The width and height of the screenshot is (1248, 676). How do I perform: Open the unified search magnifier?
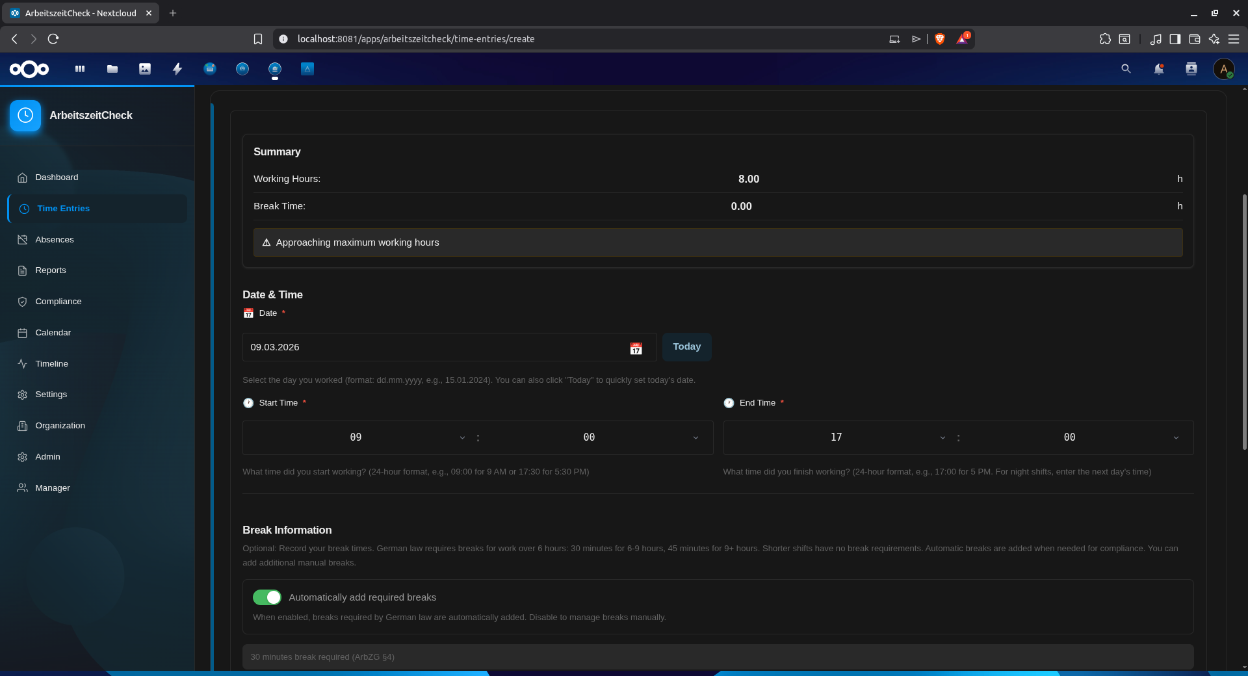click(1126, 69)
